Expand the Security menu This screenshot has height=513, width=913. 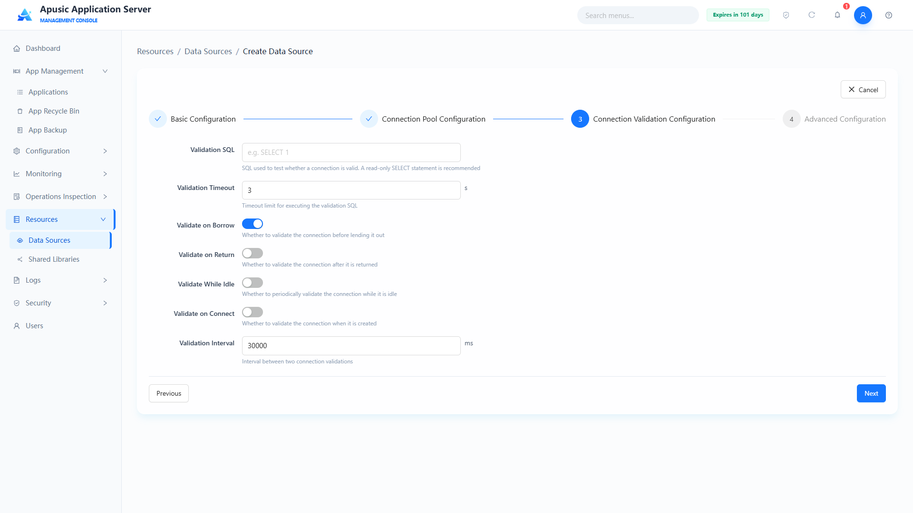(x=61, y=303)
